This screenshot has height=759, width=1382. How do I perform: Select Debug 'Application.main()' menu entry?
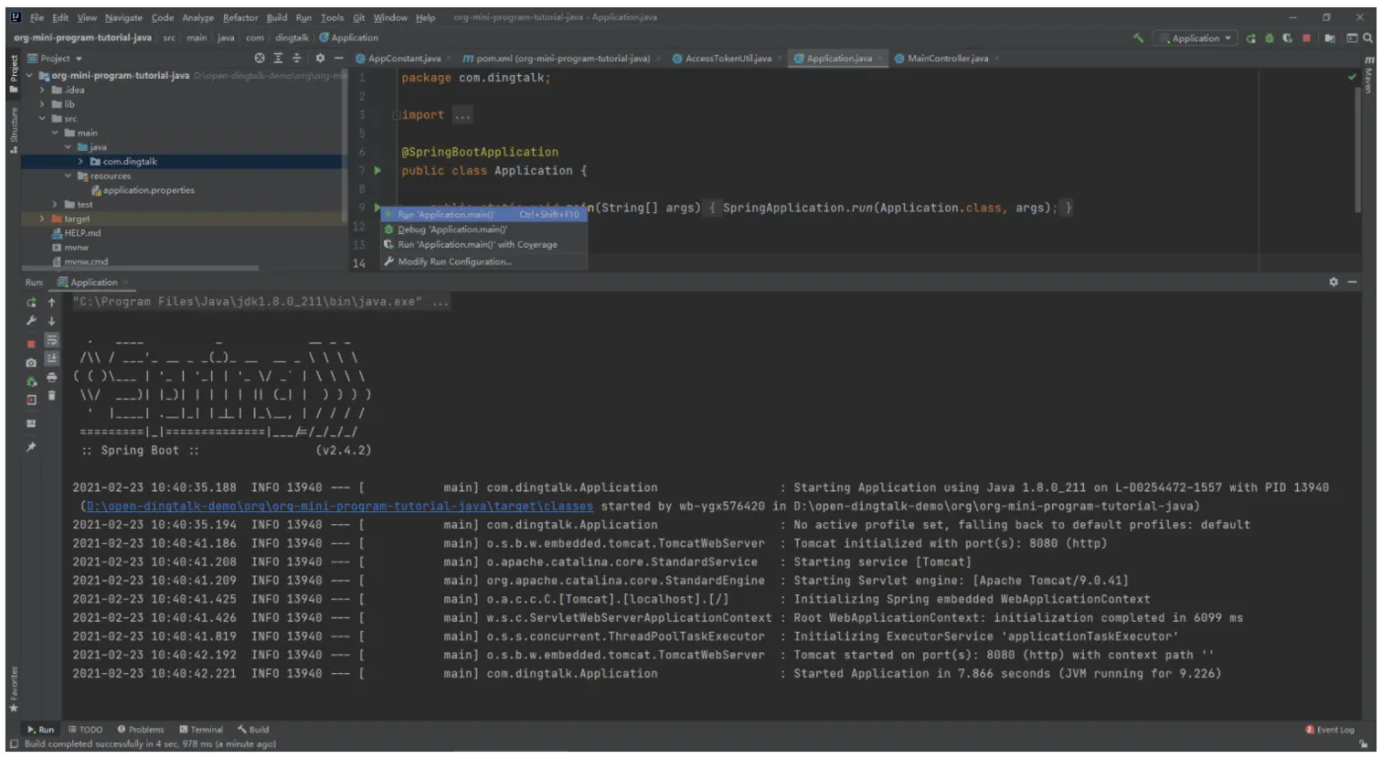484,229
